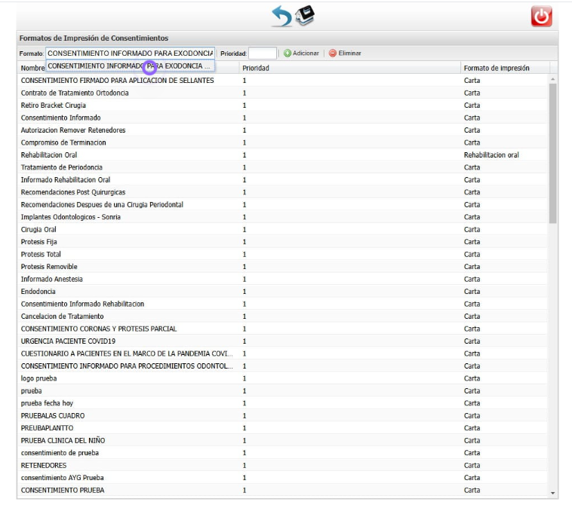Click scrollbar down arrow of the list

pos(553,493)
